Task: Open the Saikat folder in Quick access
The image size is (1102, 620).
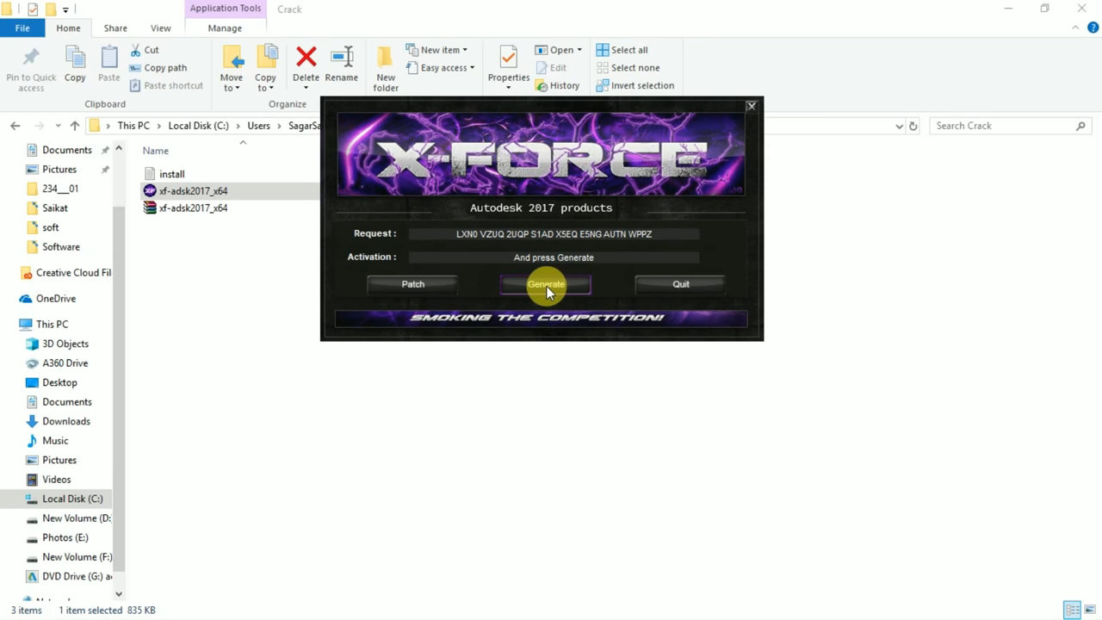Action: point(55,208)
